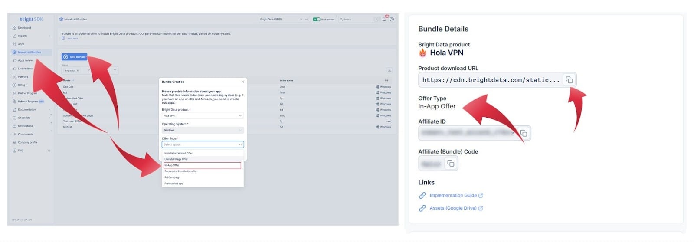
Task: Open FAQ in the sidebar
Action: point(20,151)
